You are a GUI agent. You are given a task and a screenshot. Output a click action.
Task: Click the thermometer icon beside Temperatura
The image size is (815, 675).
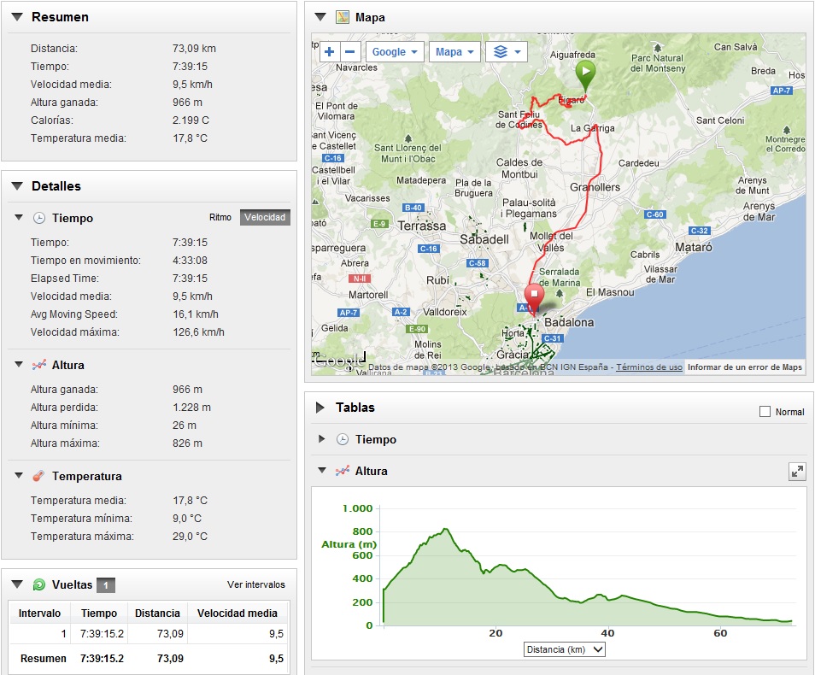coord(38,476)
